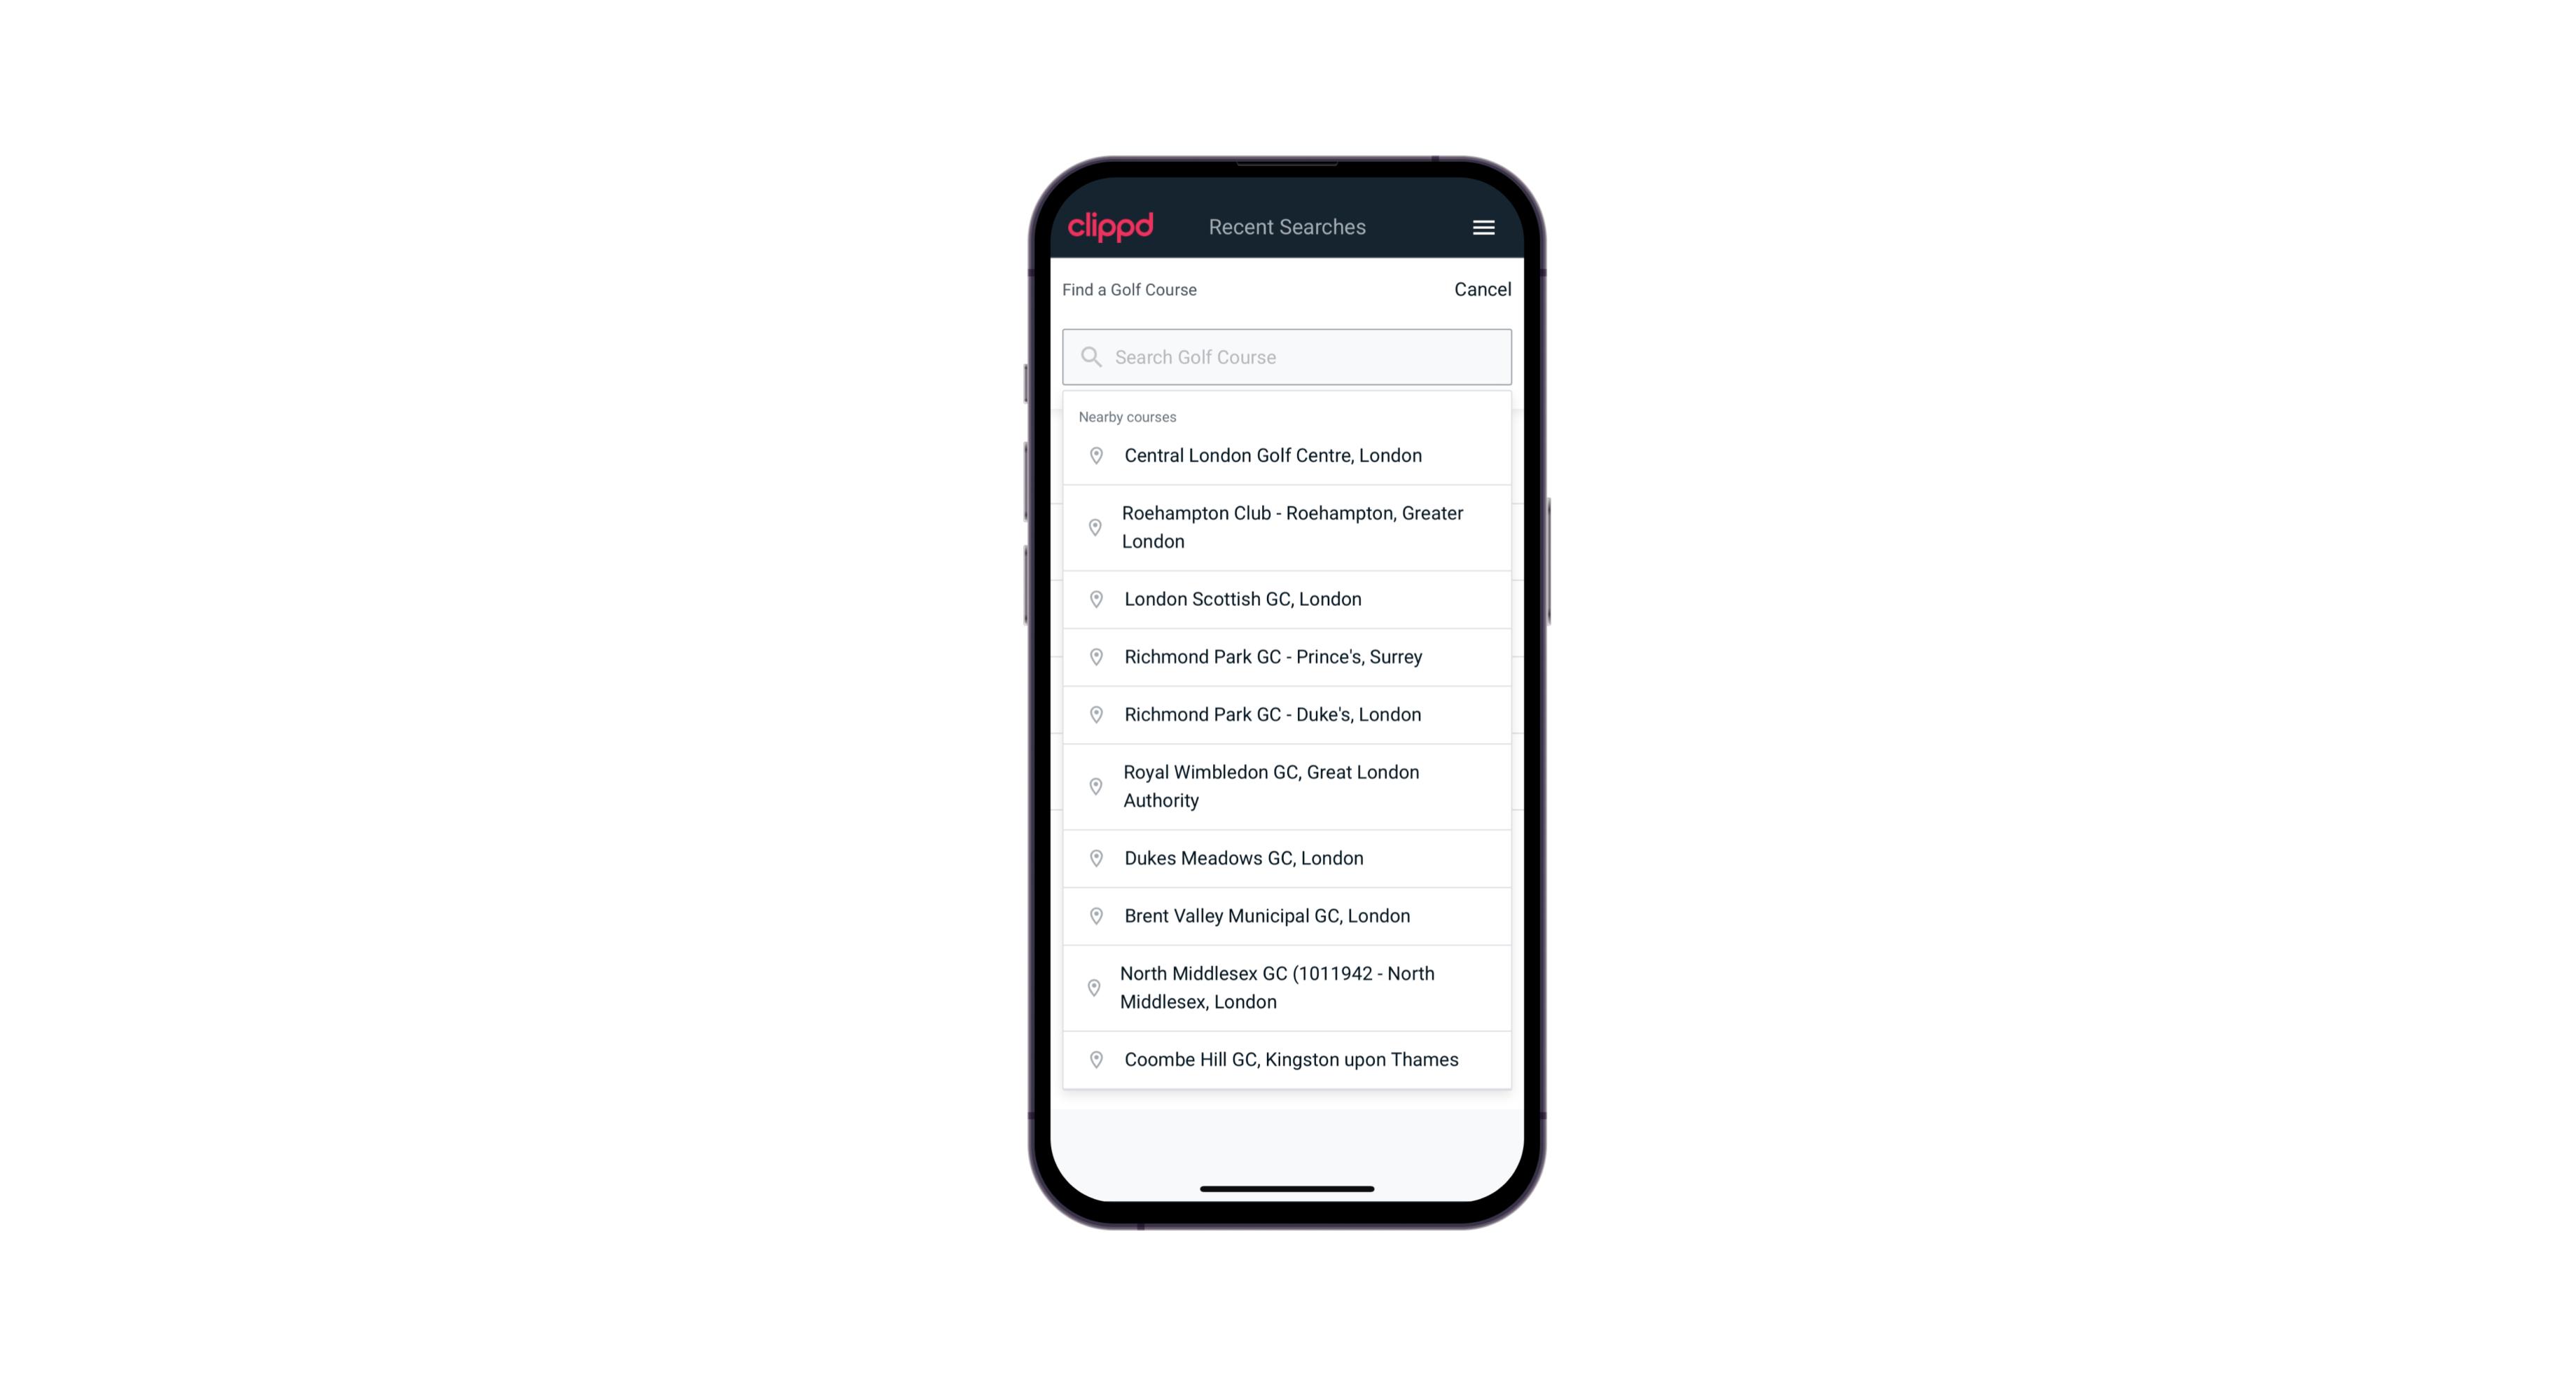Select Roehampton Club Greater London option
The width and height of the screenshot is (2576, 1386).
pos(1288,527)
